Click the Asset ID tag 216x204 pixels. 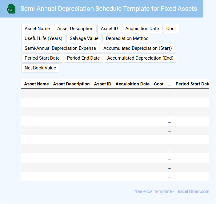[109, 29]
